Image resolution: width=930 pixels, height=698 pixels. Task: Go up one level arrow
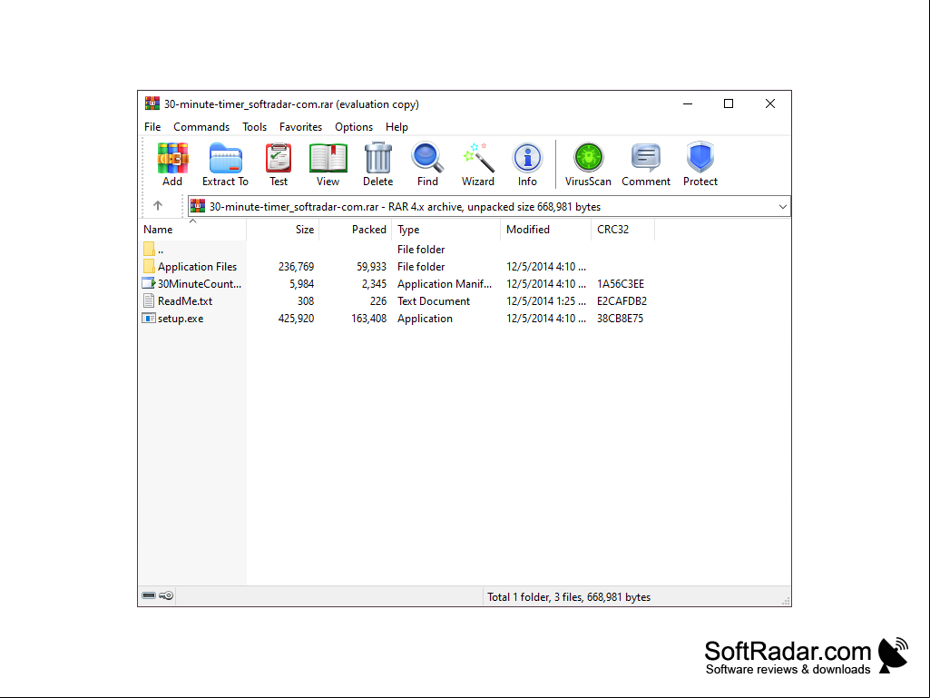pos(158,206)
